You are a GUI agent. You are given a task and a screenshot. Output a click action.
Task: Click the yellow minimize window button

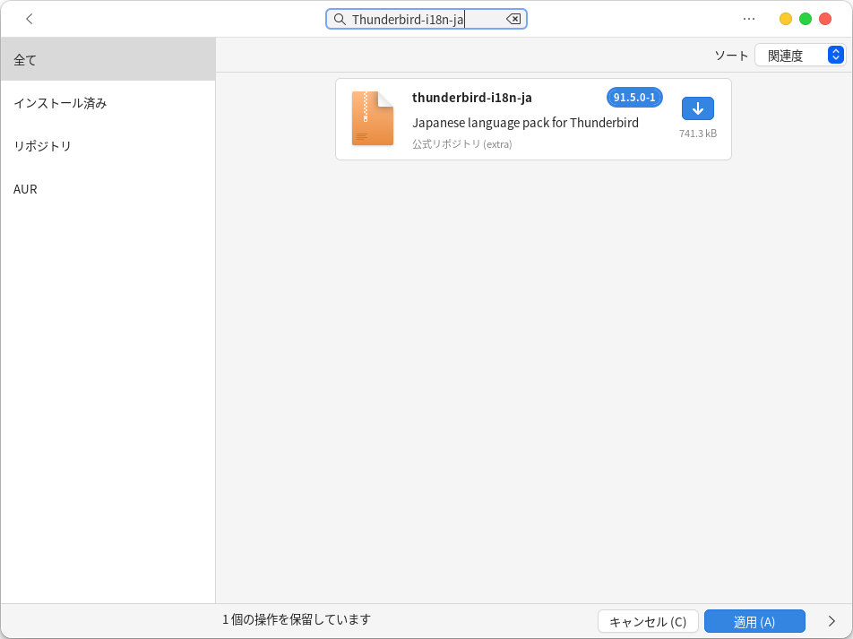click(x=786, y=19)
